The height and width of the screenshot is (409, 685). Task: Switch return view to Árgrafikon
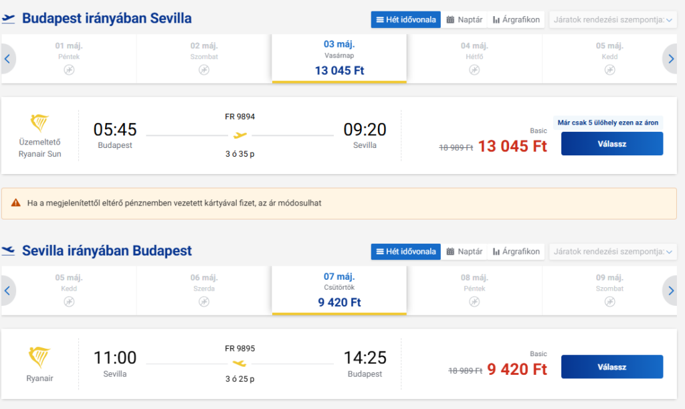coord(516,252)
